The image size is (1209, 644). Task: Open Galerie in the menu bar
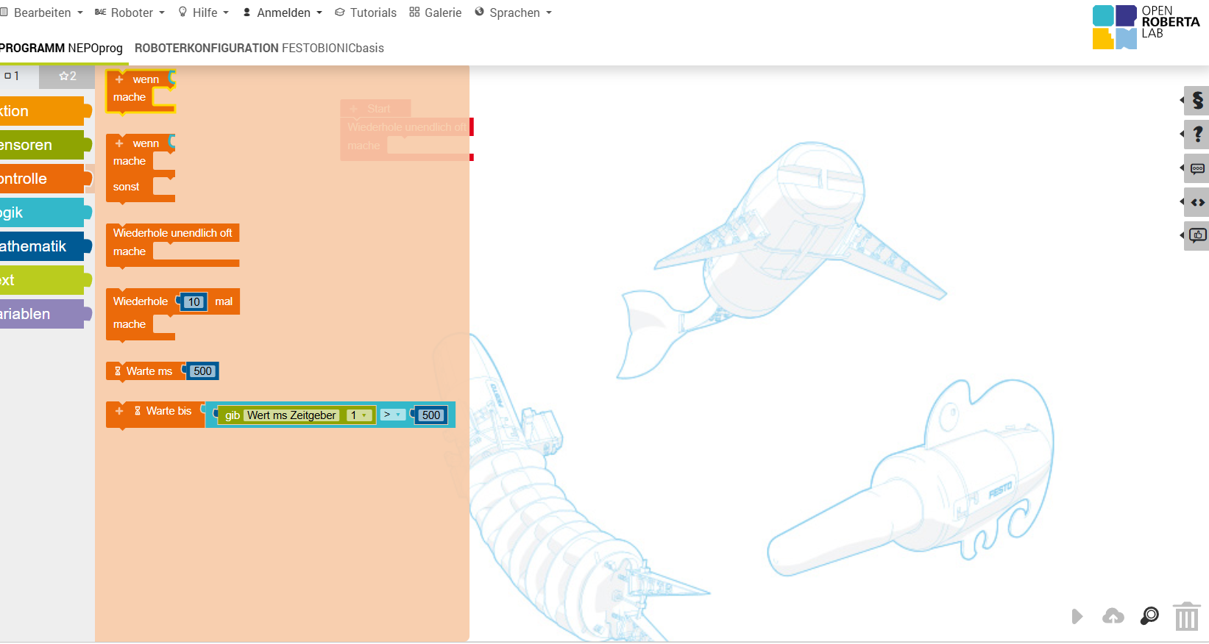(436, 12)
